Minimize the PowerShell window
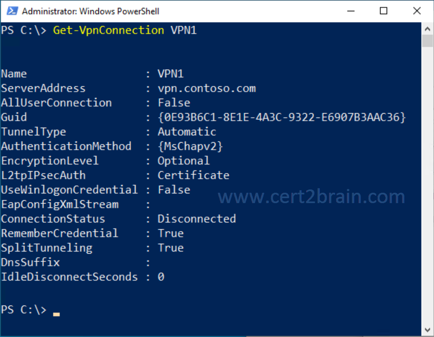Viewport: 434px width, 337px height. click(x=351, y=11)
